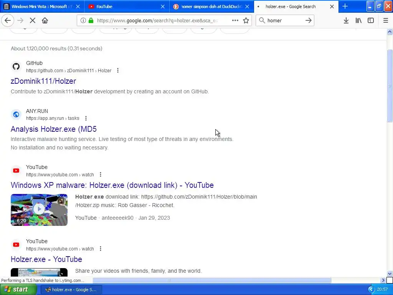Close the holzer.exe Google Search tab
Screen dimensions: 393x295
click(x=332, y=7)
